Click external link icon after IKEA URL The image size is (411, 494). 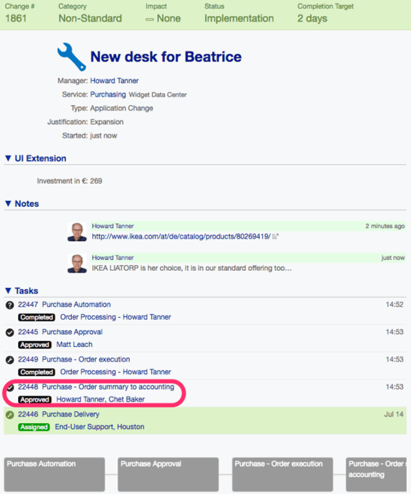[x=275, y=236]
